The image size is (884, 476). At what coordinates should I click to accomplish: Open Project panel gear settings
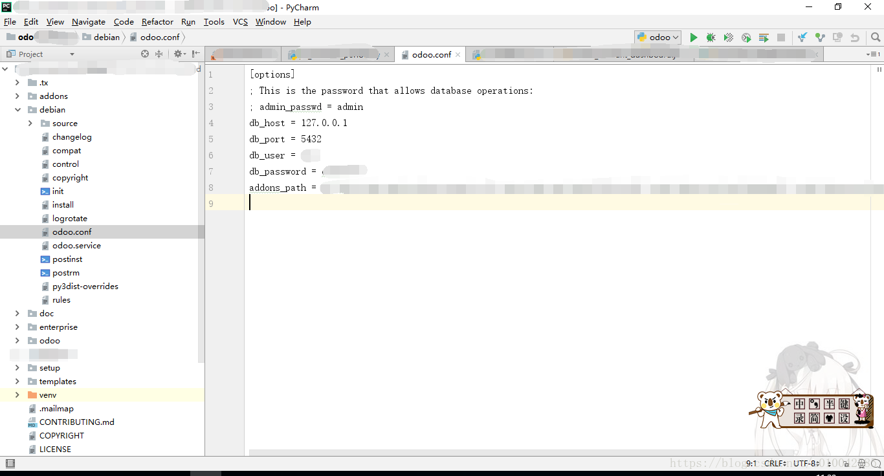pyautogui.click(x=179, y=54)
